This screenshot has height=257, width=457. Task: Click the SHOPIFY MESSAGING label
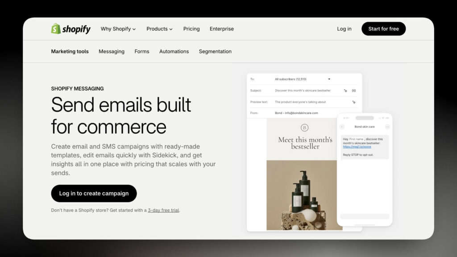point(77,89)
